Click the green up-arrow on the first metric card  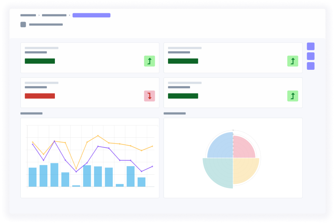pos(150,61)
